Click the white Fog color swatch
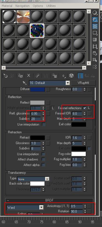 pyautogui.click(x=79, y=154)
